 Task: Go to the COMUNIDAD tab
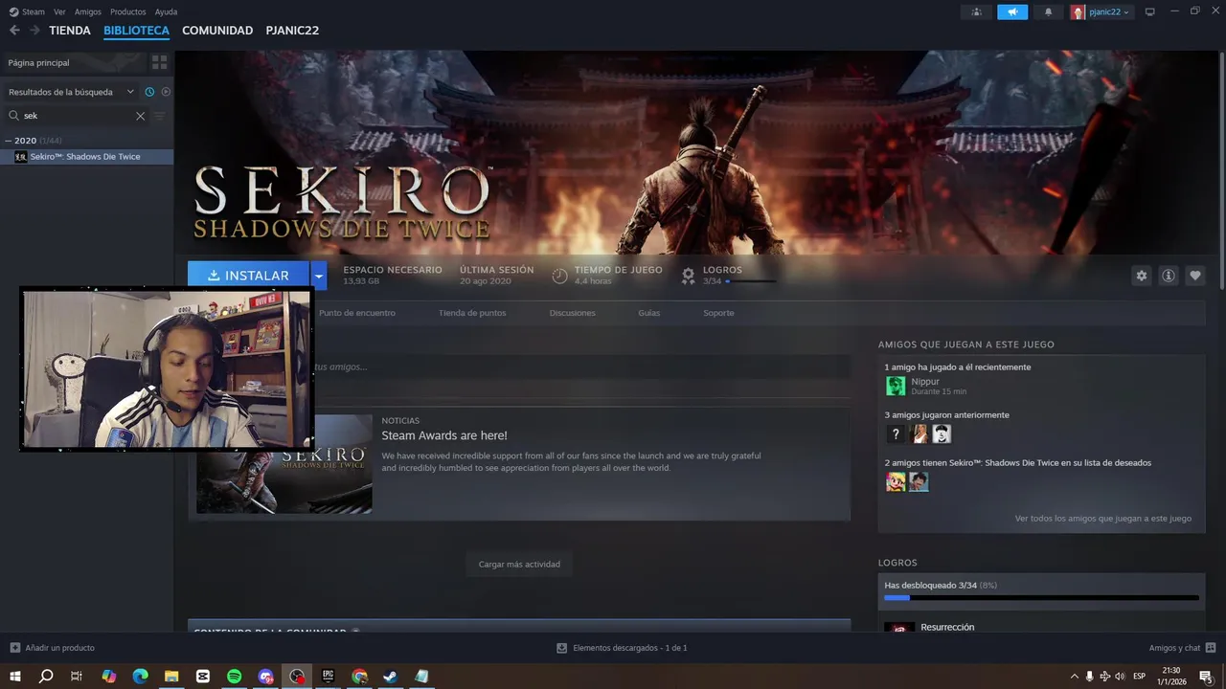[x=217, y=31]
